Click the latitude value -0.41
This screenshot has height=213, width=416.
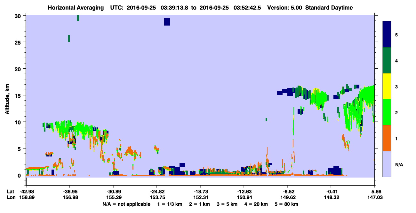click(331, 192)
